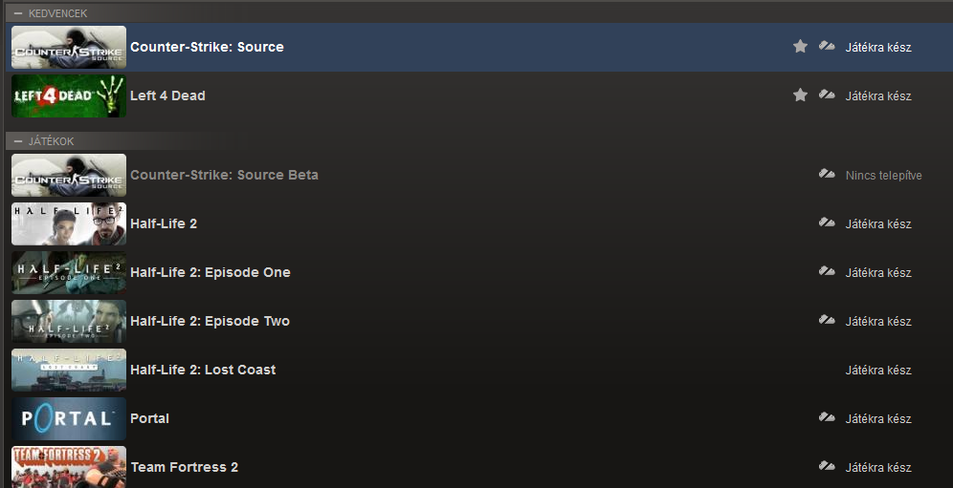The width and height of the screenshot is (953, 488).
Task: Click the cloud icon for Counter-Strike: Source
Action: coord(827,47)
